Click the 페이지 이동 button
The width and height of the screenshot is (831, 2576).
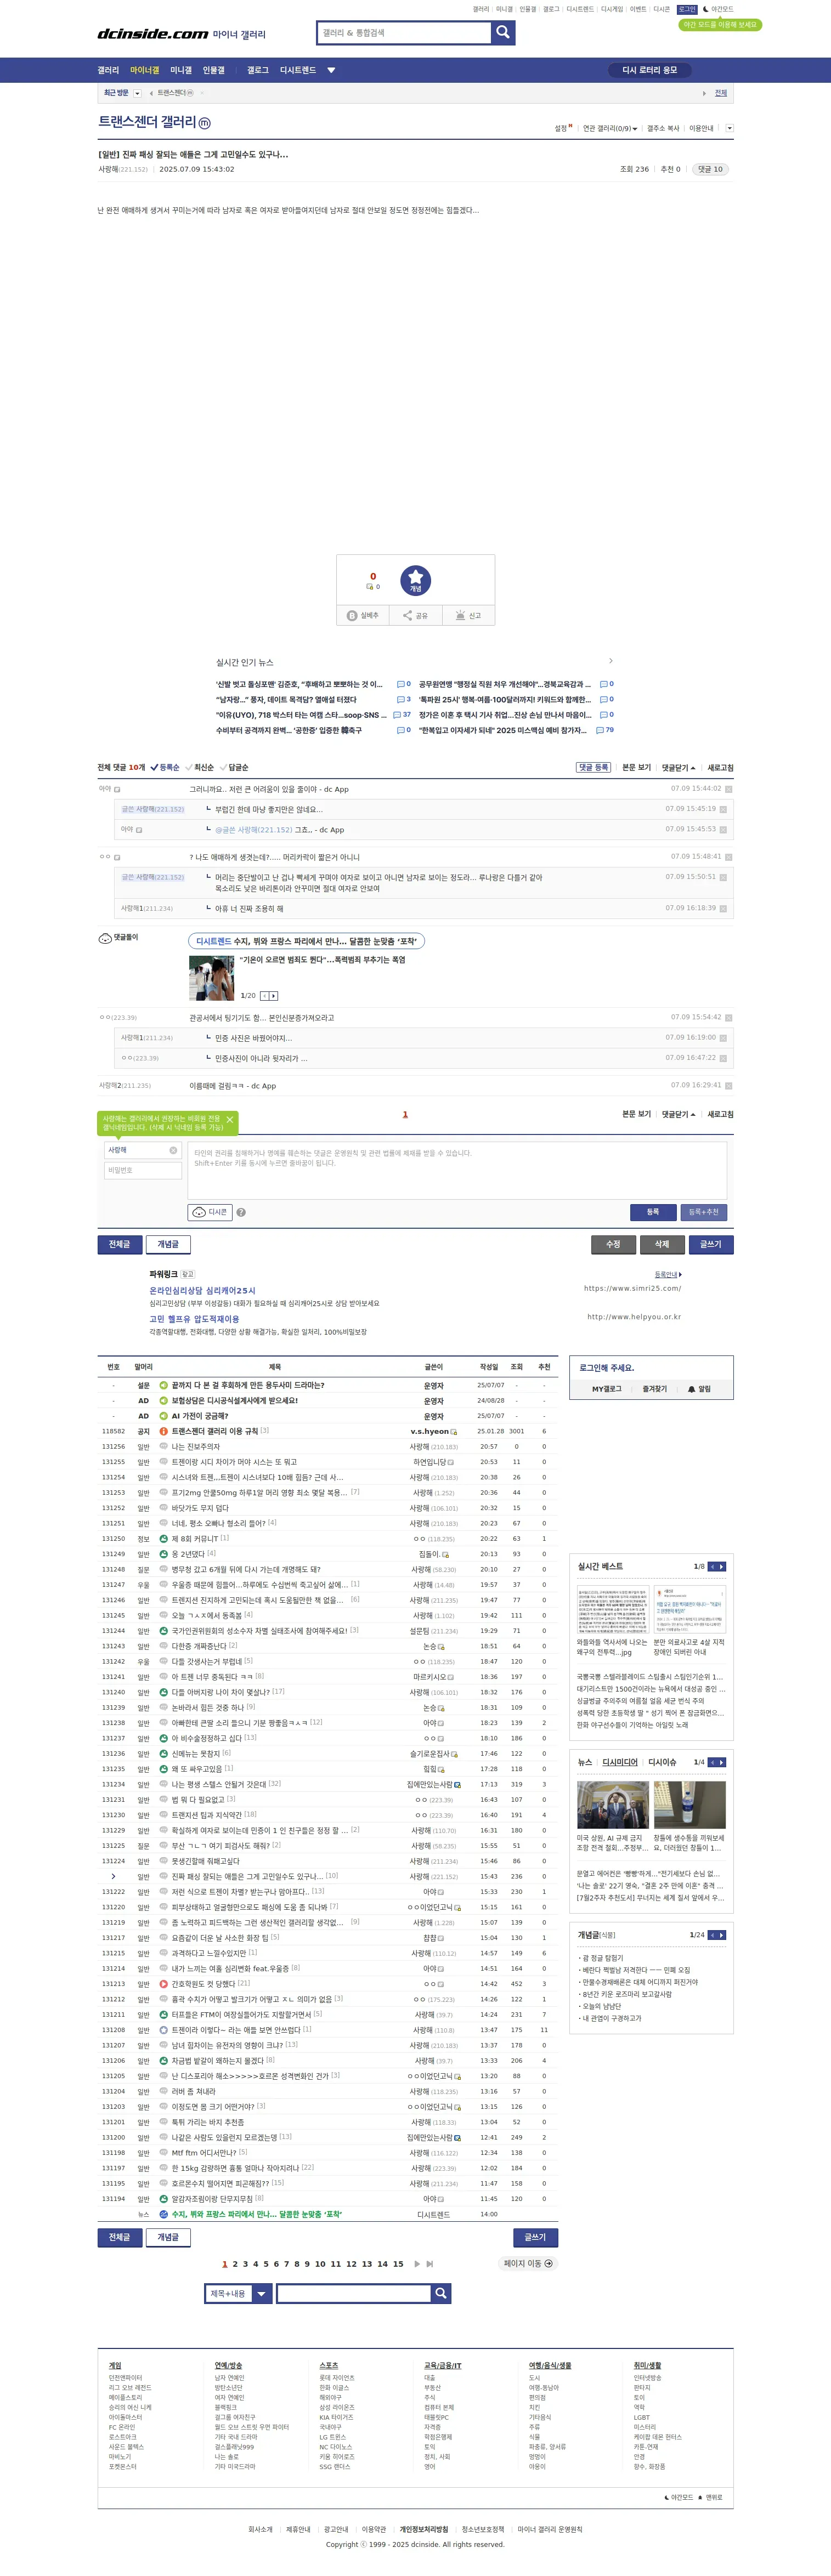tap(527, 2263)
